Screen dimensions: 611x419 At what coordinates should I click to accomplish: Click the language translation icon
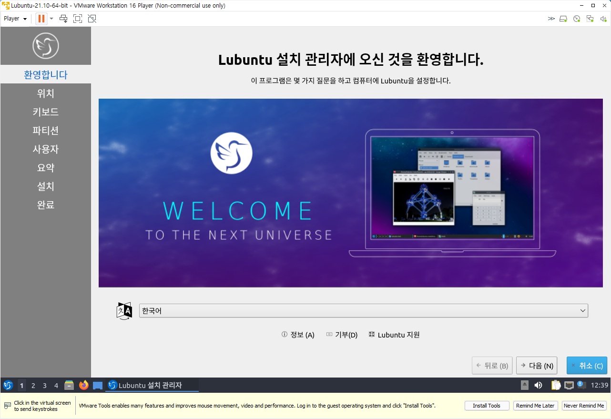124,311
